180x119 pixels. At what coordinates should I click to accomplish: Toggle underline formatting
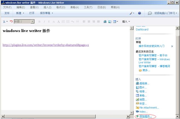49,22
